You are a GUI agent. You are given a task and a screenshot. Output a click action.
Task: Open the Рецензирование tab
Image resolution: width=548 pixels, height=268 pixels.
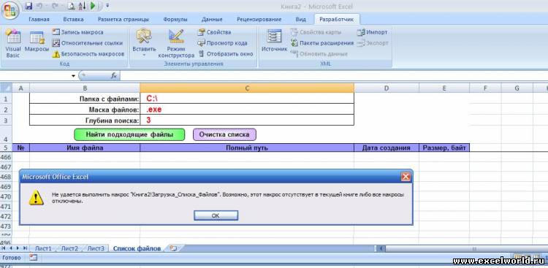259,19
